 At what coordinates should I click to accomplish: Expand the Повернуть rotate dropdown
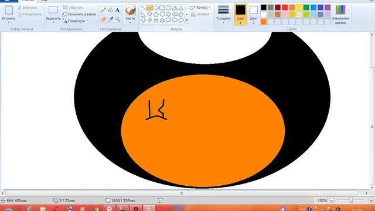click(x=87, y=21)
